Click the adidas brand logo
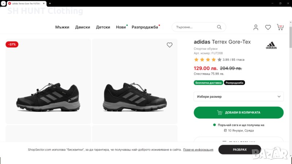The height and width of the screenshot is (164, 292). tap(271, 46)
